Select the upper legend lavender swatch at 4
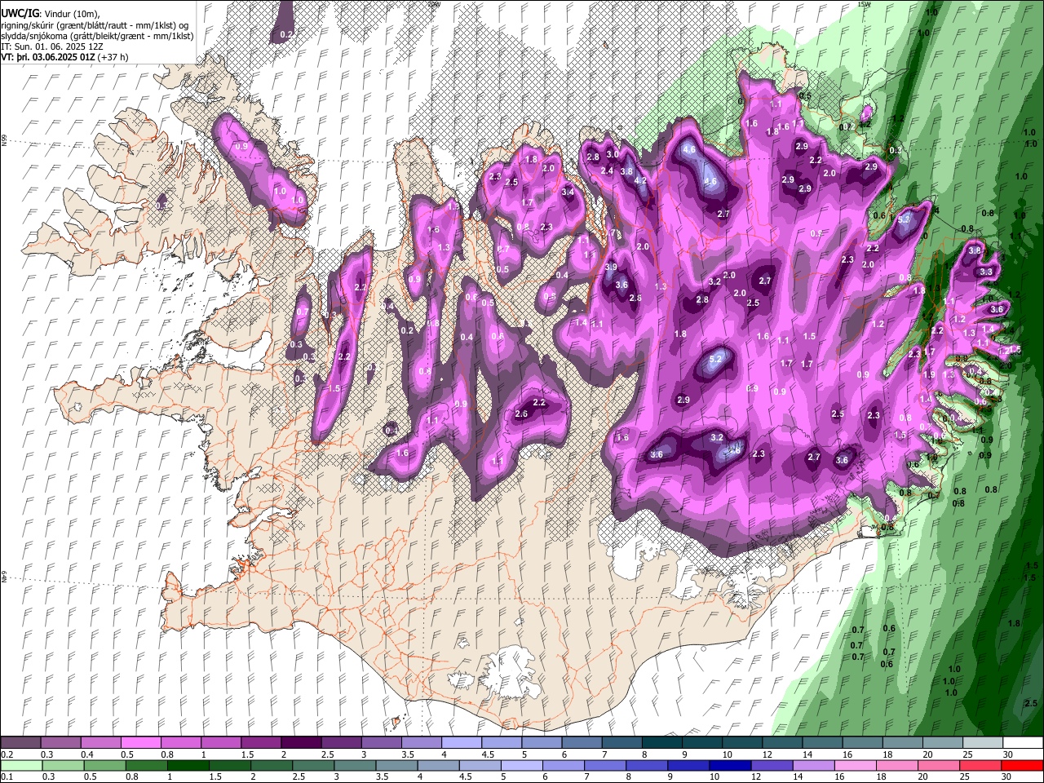 (462, 742)
